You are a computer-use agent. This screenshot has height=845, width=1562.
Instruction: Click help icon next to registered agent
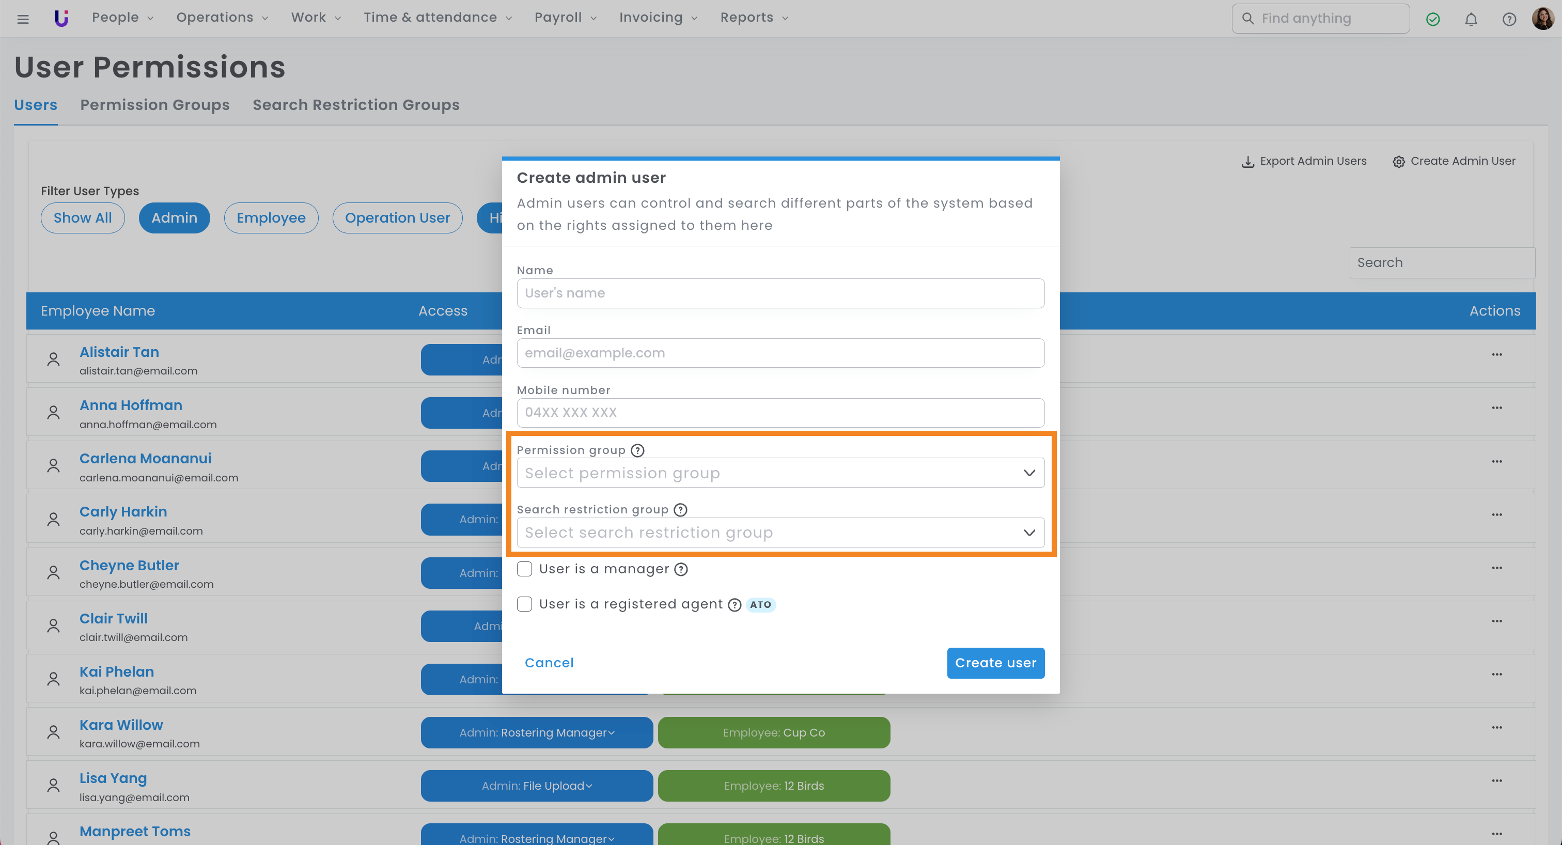(x=735, y=604)
